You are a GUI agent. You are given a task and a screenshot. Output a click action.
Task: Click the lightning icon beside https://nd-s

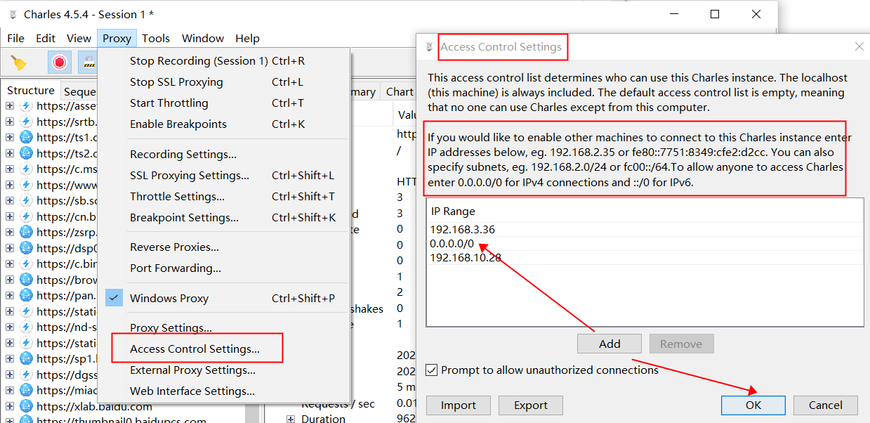tap(27, 327)
